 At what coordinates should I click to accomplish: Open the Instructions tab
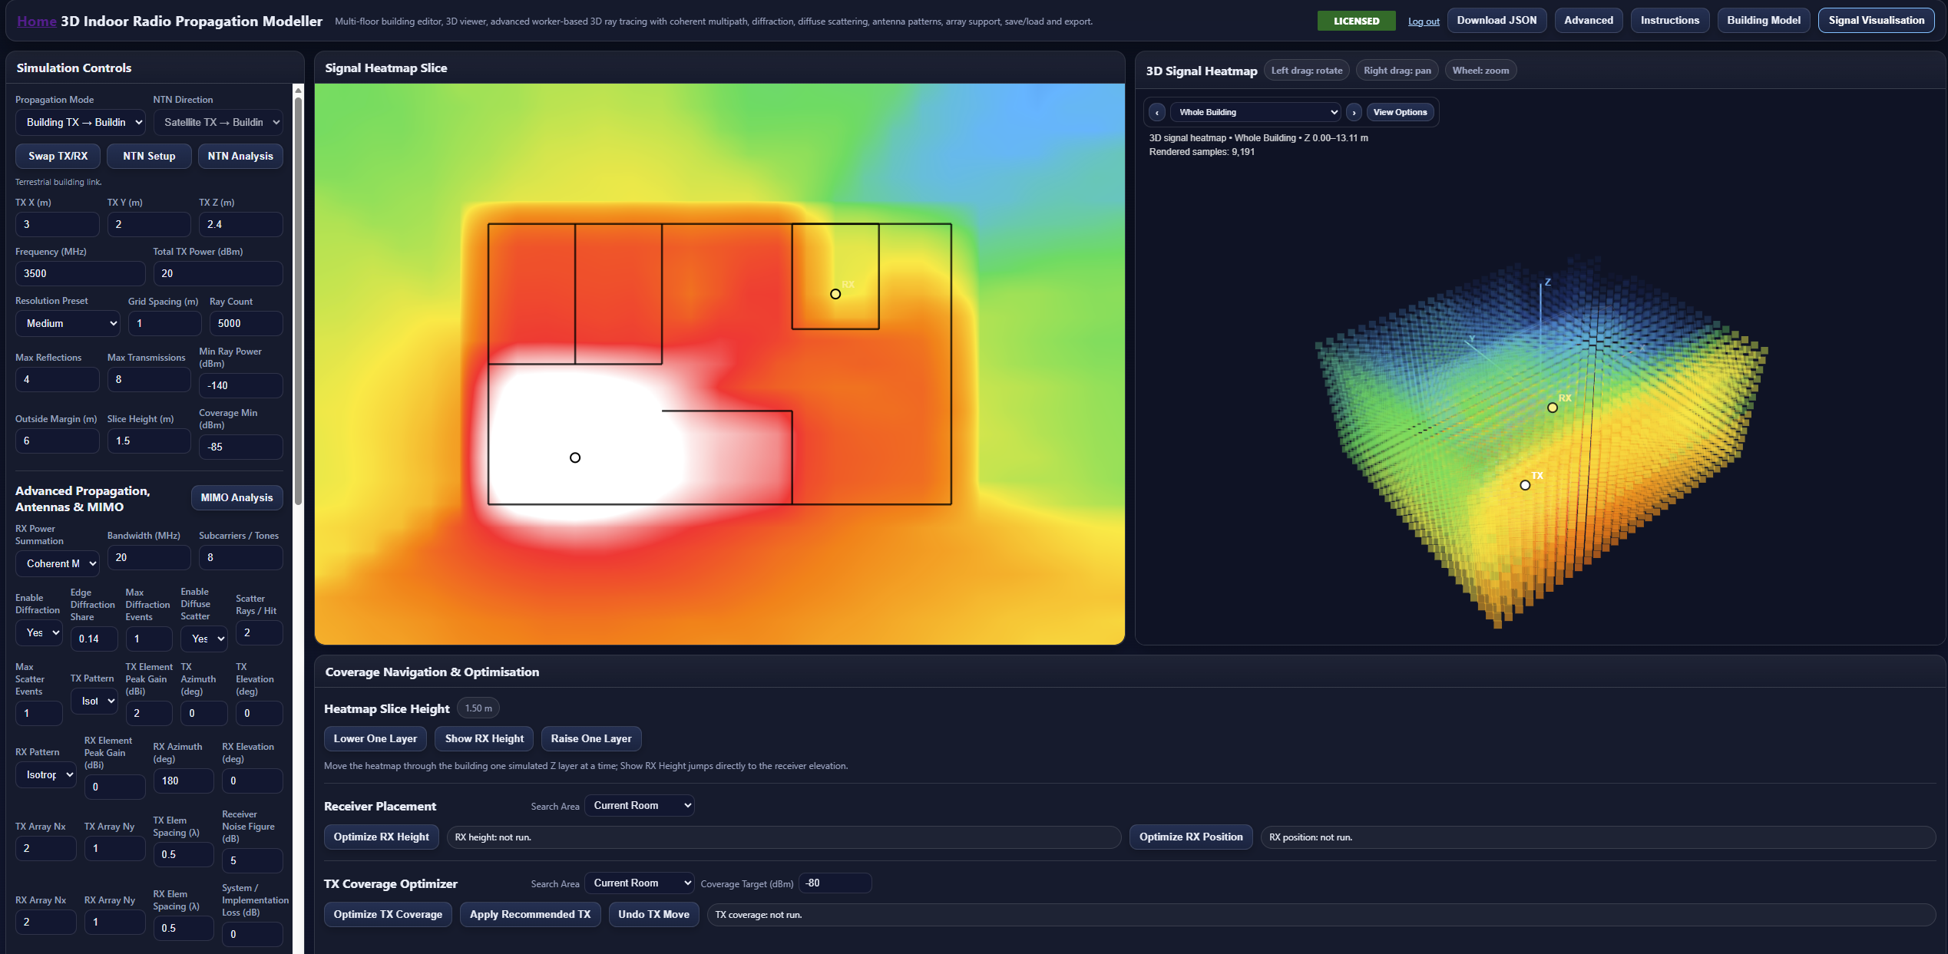(1670, 21)
